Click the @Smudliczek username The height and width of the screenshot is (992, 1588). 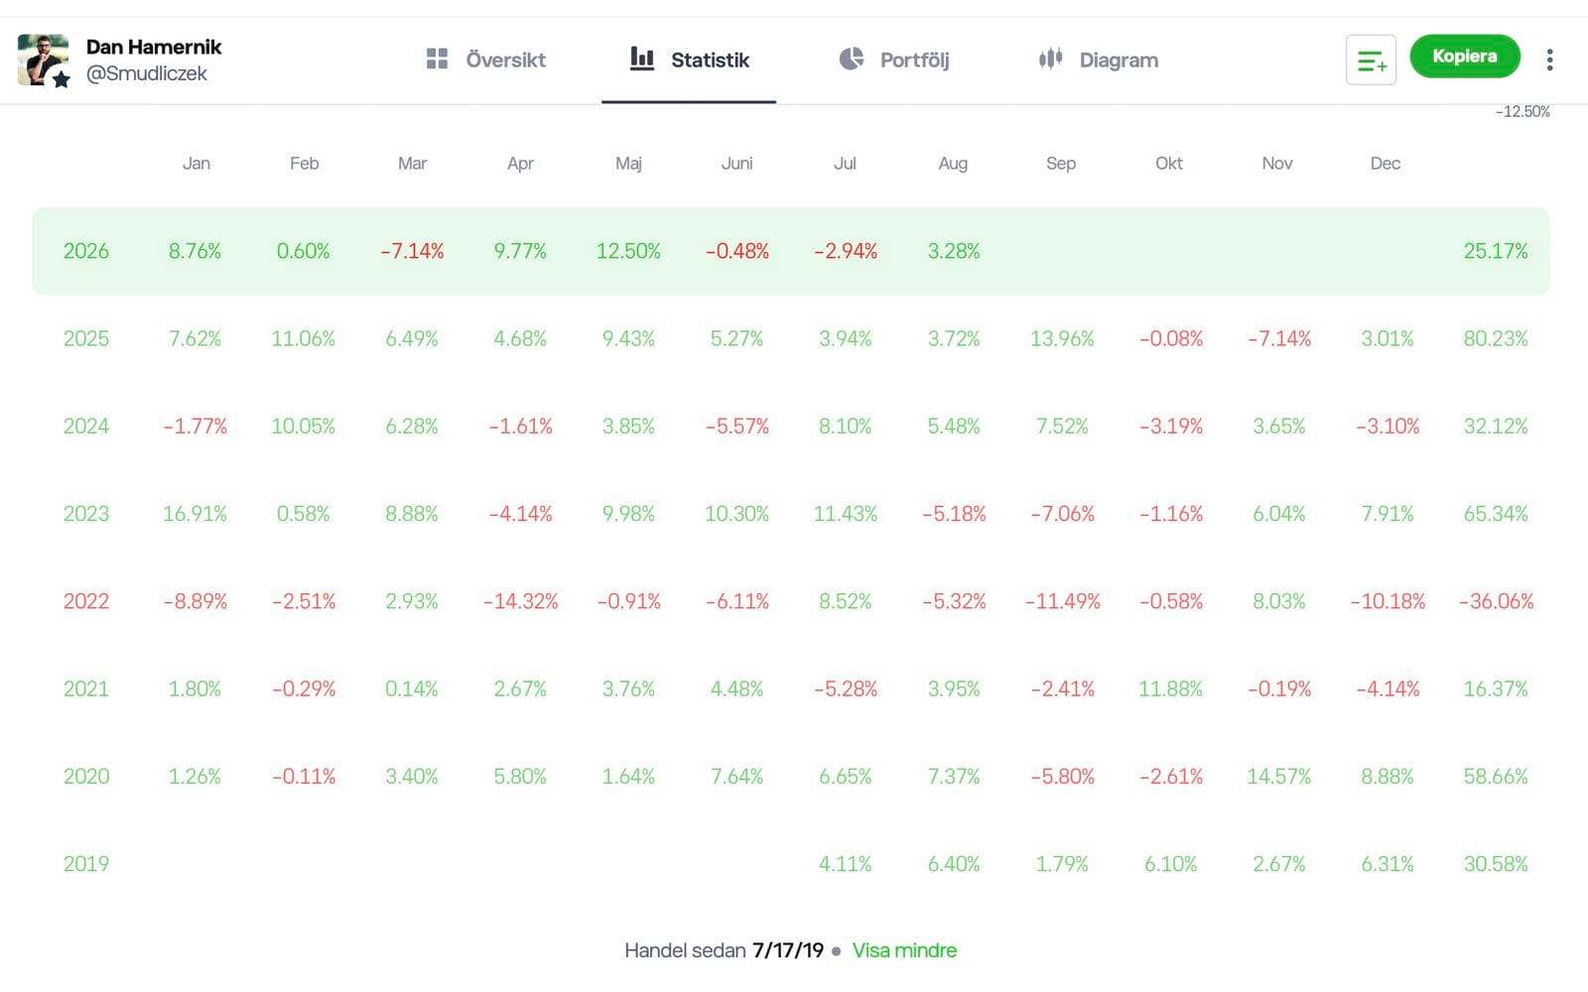(x=147, y=73)
